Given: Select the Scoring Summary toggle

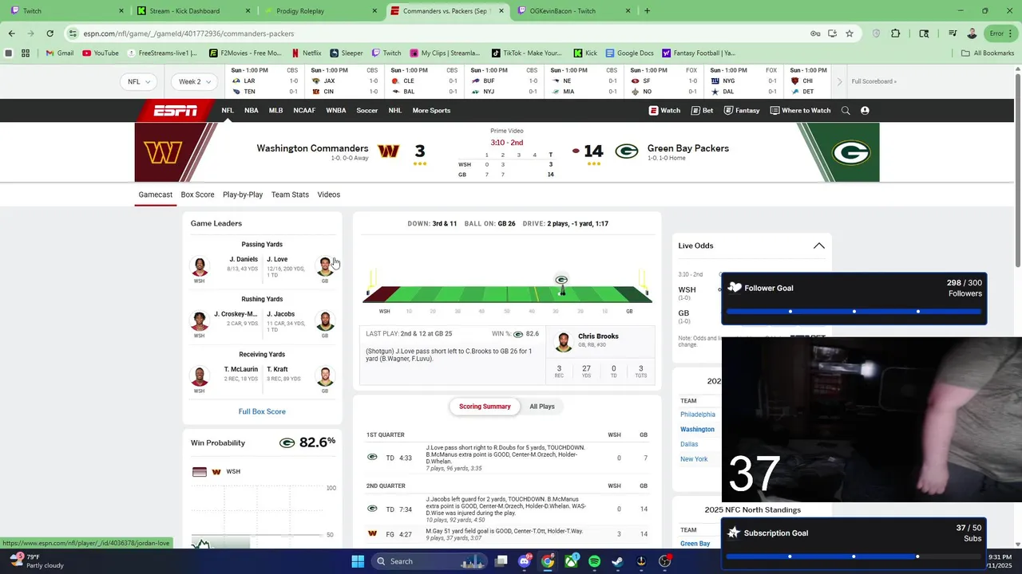Looking at the screenshot, I should (x=485, y=407).
